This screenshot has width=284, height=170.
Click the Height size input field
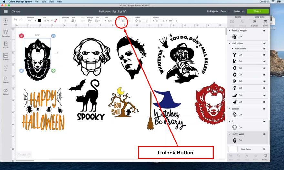coord(124,21)
